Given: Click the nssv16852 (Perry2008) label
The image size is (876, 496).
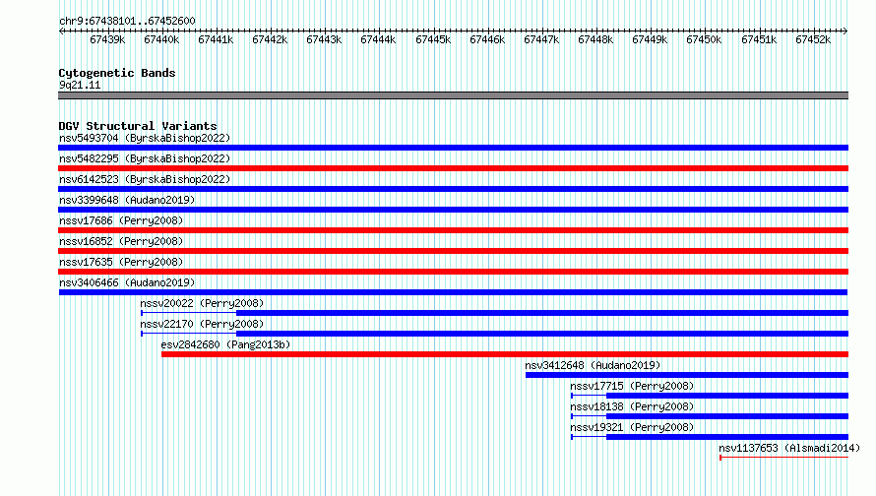Looking at the screenshot, I should pos(121,241).
